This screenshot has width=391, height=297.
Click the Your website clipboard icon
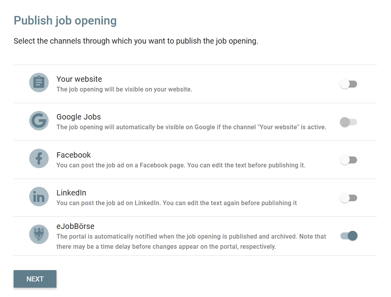click(39, 83)
